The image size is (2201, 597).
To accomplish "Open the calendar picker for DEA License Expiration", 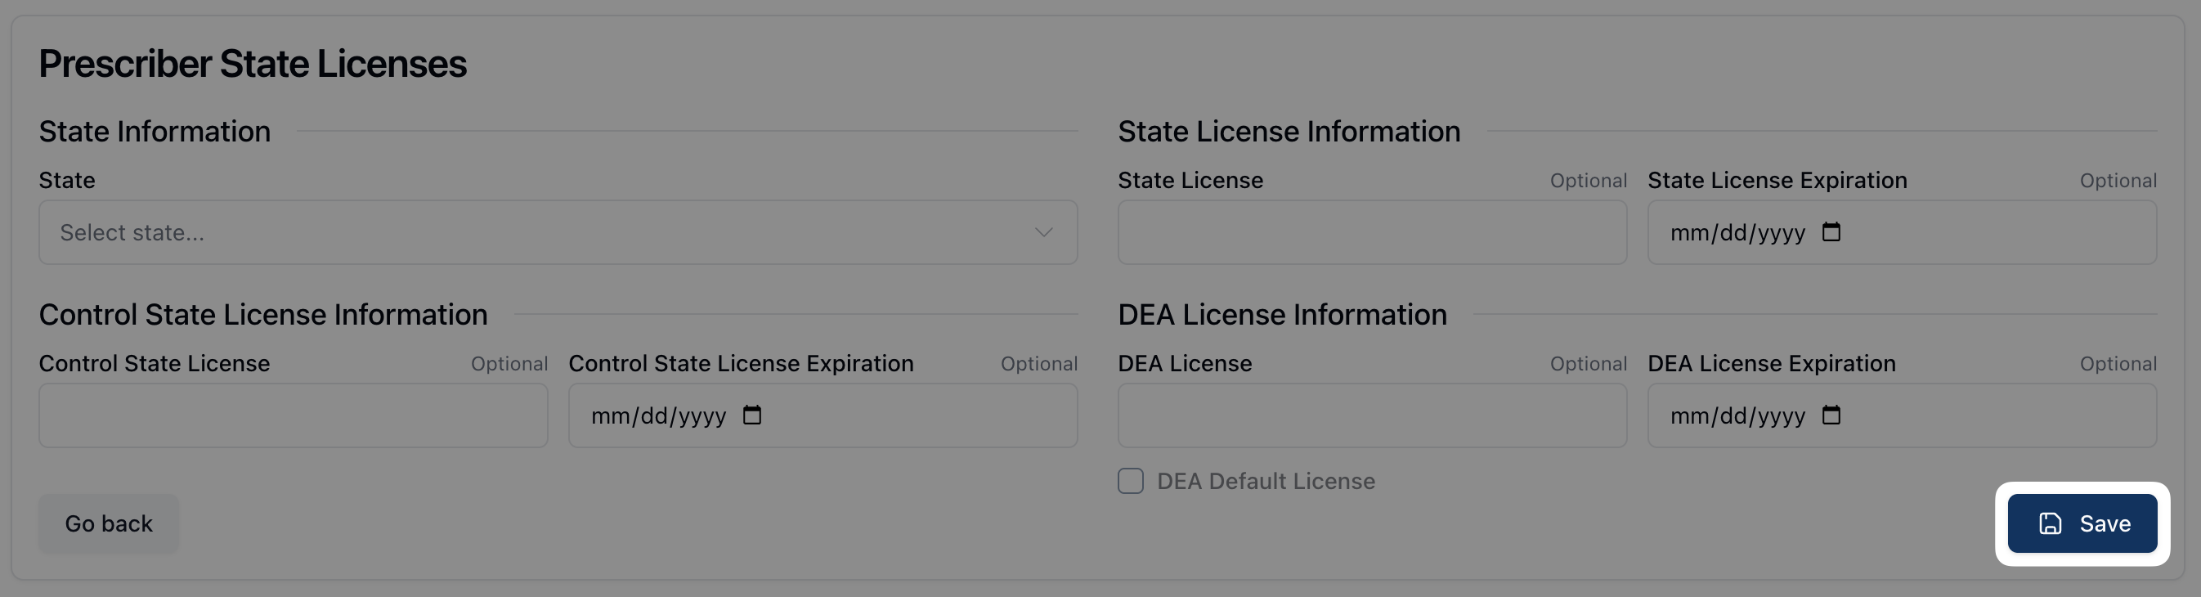I will coord(1830,415).
